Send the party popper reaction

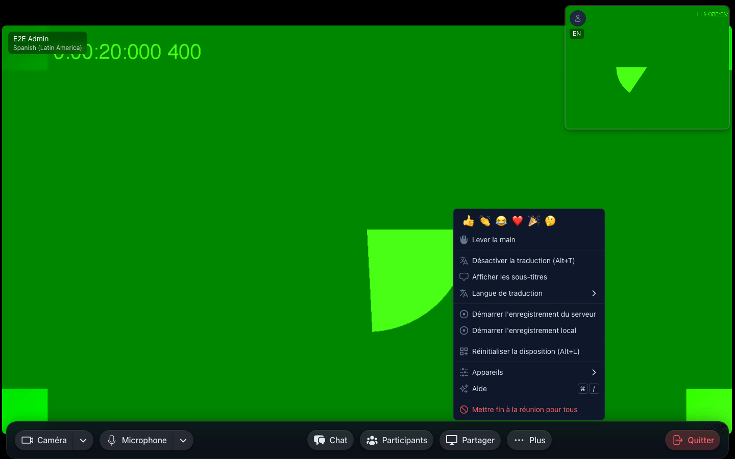coord(534,221)
